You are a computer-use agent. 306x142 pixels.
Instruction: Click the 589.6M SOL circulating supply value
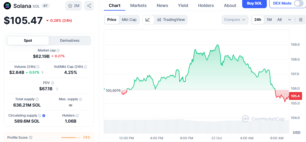click(x=27, y=121)
